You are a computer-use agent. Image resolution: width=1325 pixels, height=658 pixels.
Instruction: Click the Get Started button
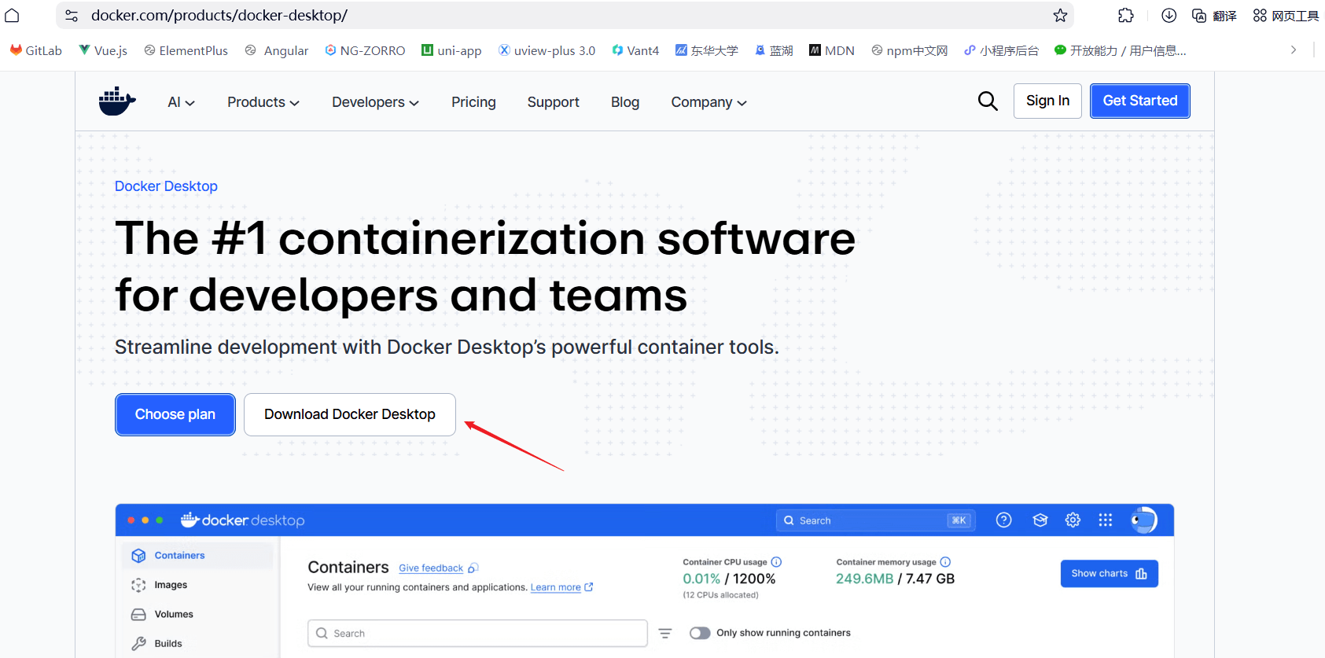(x=1139, y=101)
